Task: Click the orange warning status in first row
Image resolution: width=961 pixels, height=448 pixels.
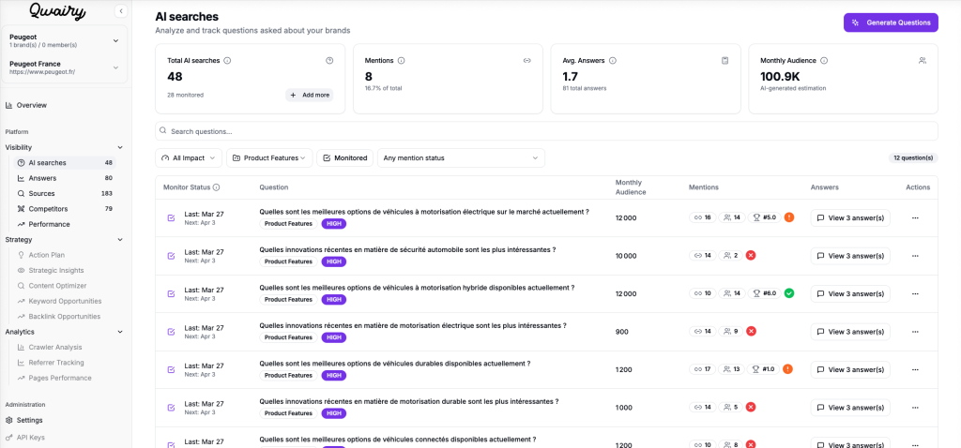Action: [789, 217]
